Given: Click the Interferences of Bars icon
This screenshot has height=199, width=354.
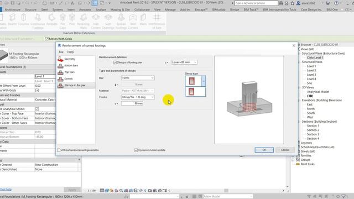Looking at the screenshot, I should [157, 22].
